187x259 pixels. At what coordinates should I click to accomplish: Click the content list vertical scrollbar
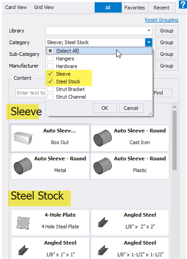point(175,141)
